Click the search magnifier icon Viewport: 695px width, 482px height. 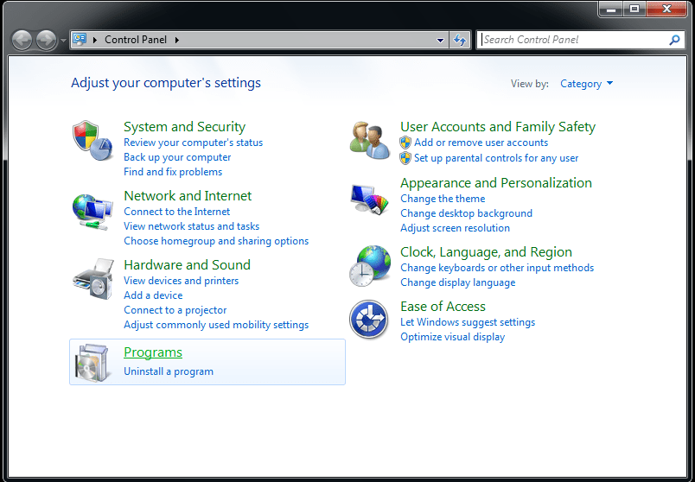[x=674, y=40]
